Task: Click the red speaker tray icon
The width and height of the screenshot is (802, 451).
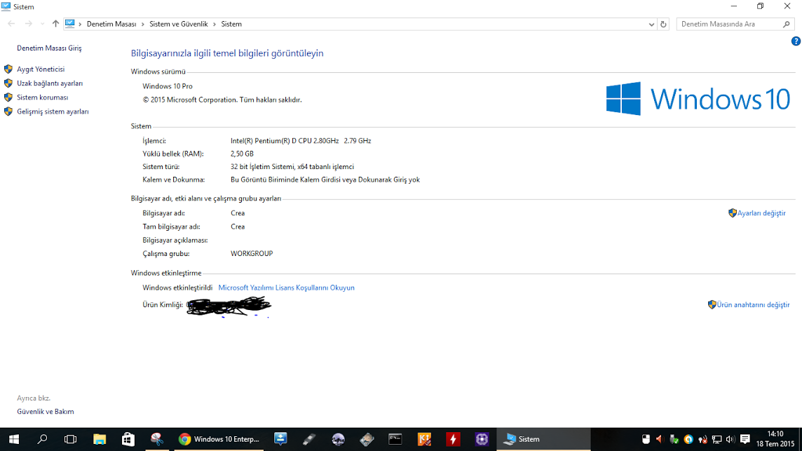Action: coord(660,439)
